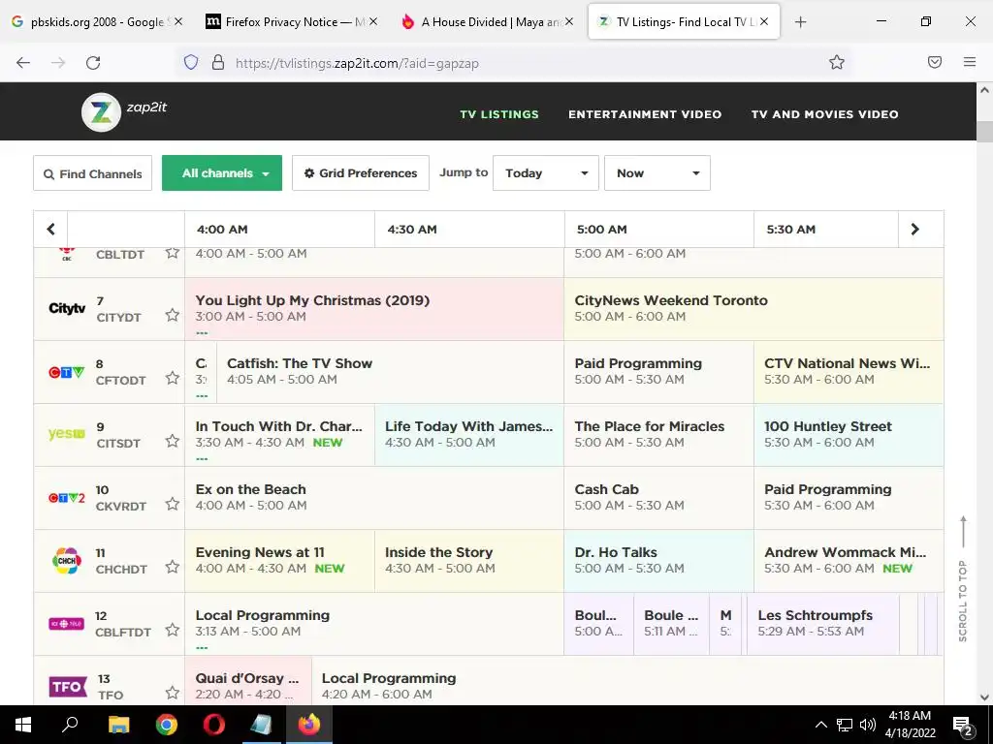The image size is (993, 744).
Task: Open 100 Huntley Street listing
Action: pyautogui.click(x=849, y=435)
